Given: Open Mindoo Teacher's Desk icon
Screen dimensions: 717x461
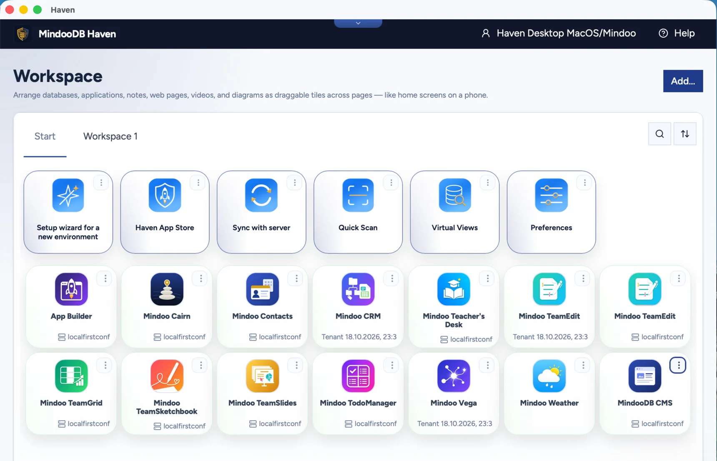Looking at the screenshot, I should (x=454, y=289).
